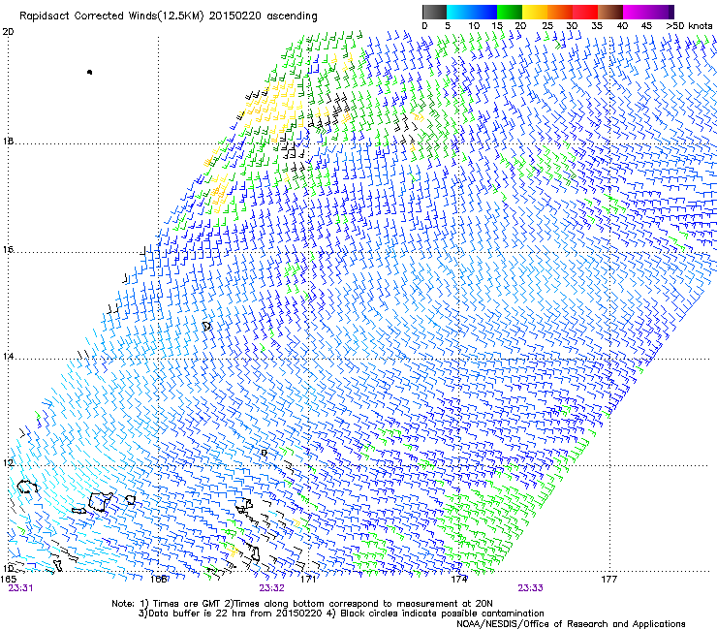
Task: Click the 'Rapidscat Corrected Winds(12.5KM)' title text
Action: (x=111, y=16)
